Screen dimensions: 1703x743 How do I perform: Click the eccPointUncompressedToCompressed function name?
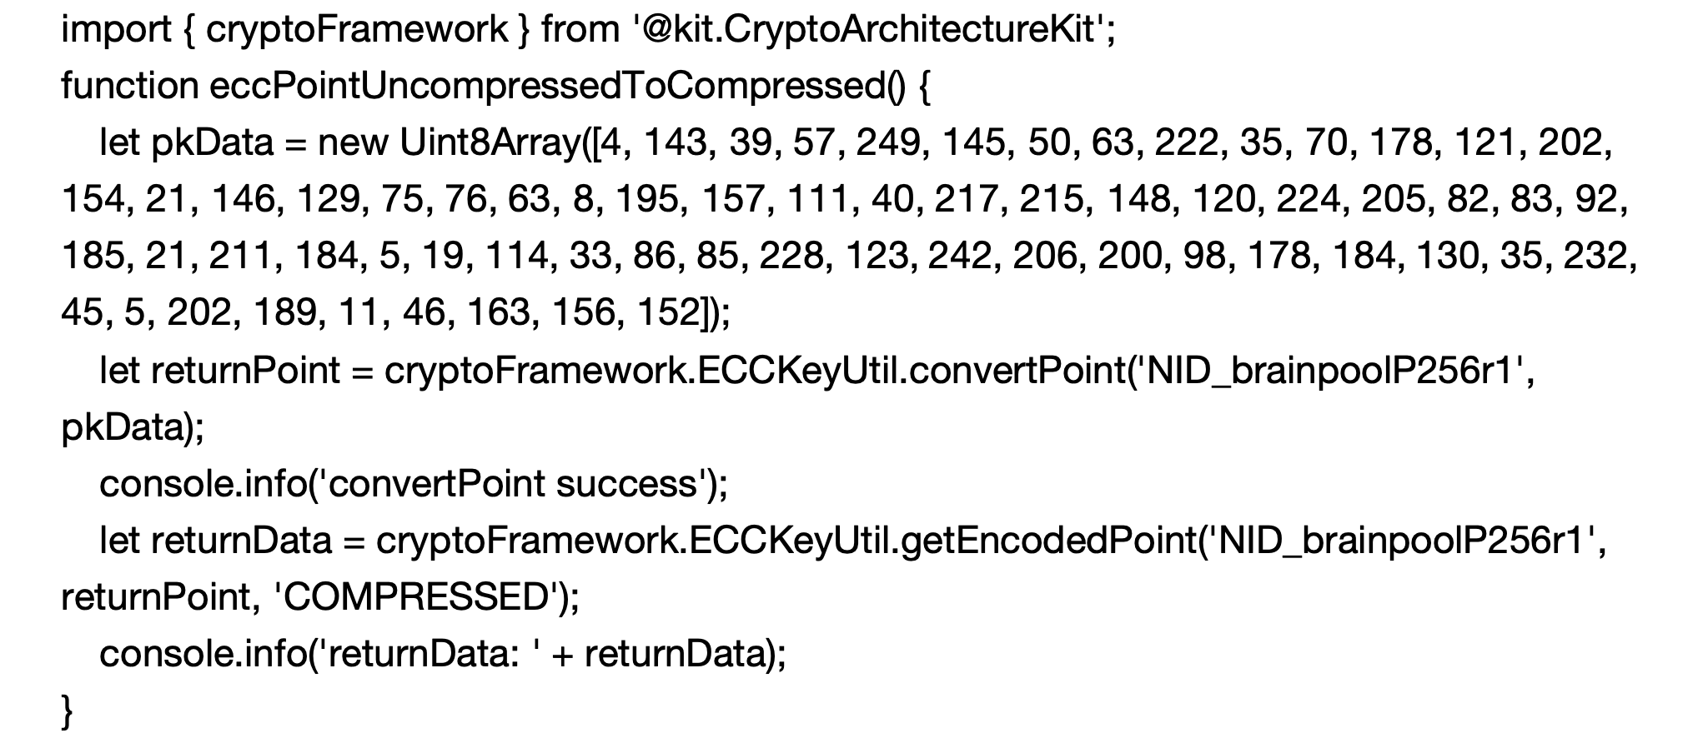tap(556, 87)
